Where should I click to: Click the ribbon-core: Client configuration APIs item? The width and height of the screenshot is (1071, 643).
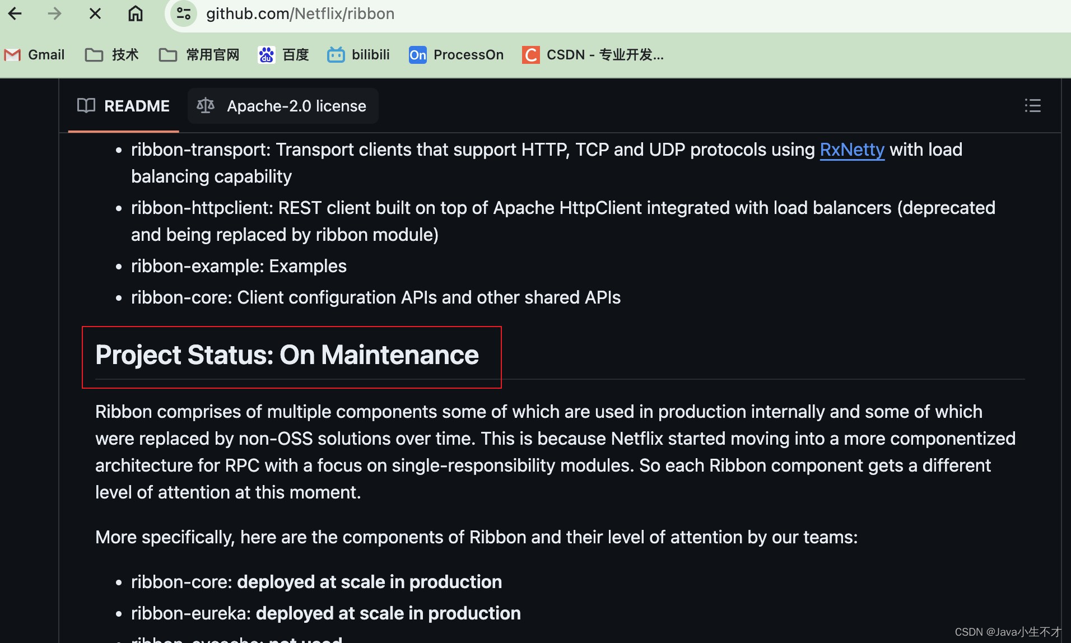click(376, 297)
